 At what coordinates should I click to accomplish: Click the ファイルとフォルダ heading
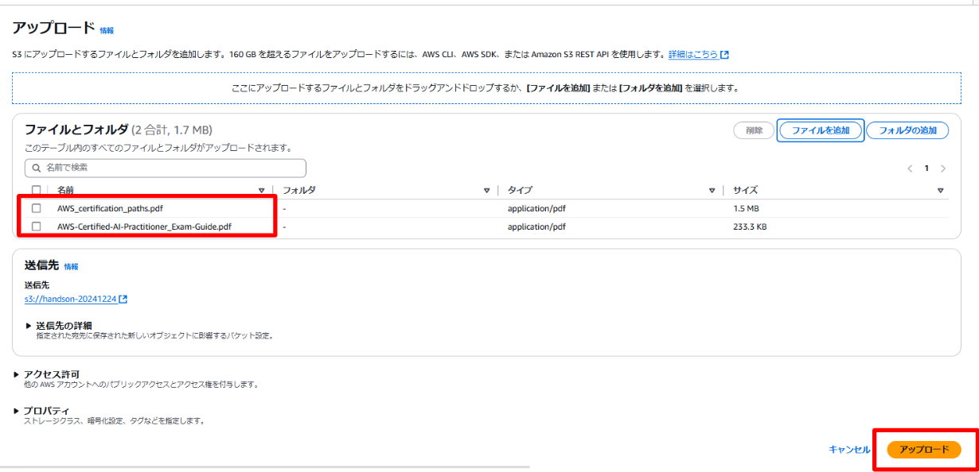click(76, 130)
